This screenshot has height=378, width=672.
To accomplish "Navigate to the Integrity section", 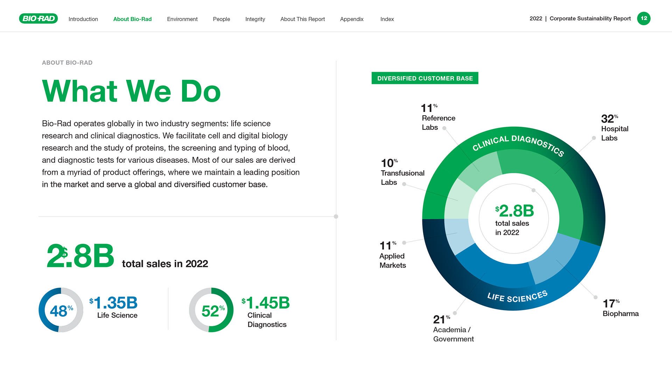I will (x=255, y=19).
